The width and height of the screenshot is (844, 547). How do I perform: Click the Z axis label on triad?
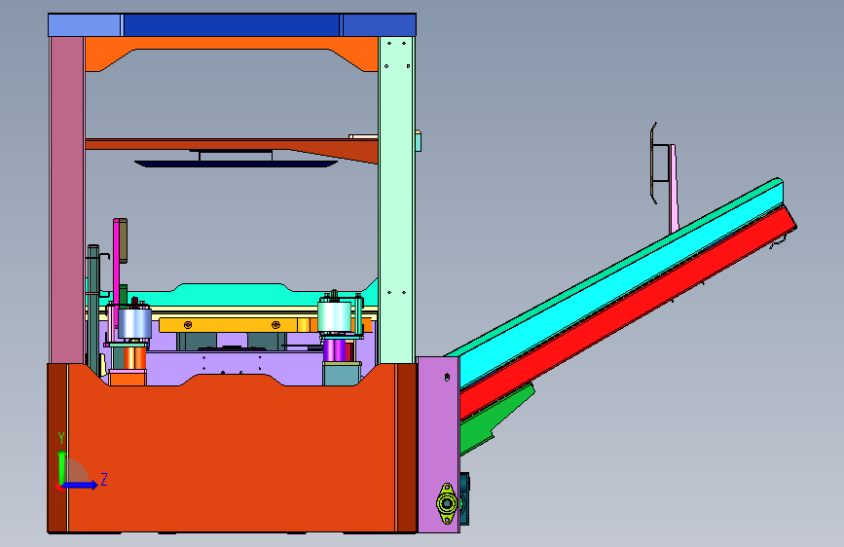coord(104,479)
